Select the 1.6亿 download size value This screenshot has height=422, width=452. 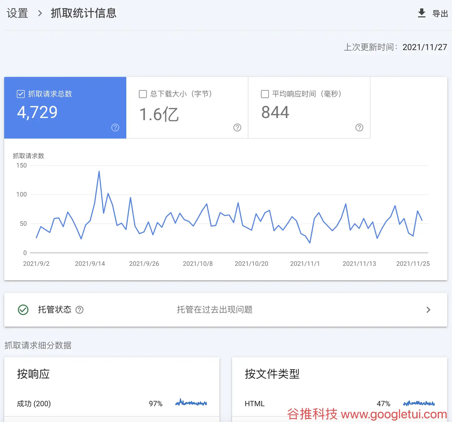[159, 114]
